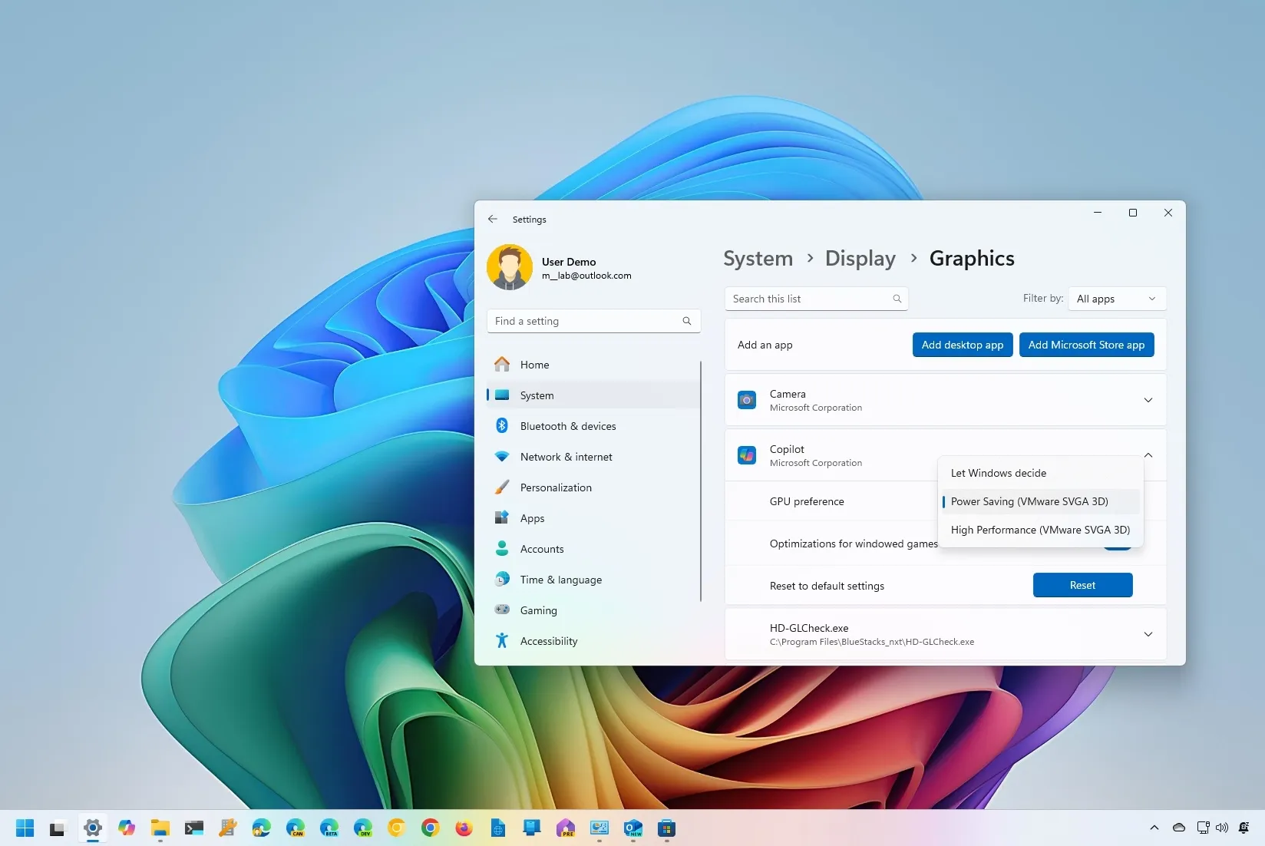The width and height of the screenshot is (1265, 846).
Task: Open Personalization settings
Action: [x=556, y=487]
